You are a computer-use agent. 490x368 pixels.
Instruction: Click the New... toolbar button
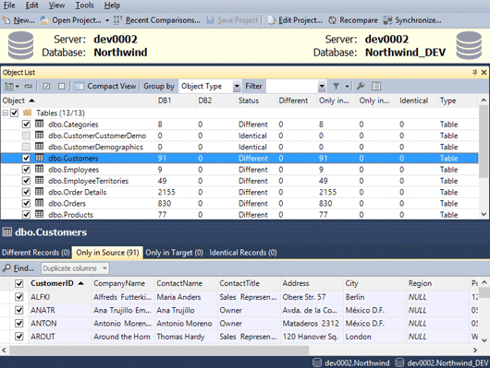point(18,20)
